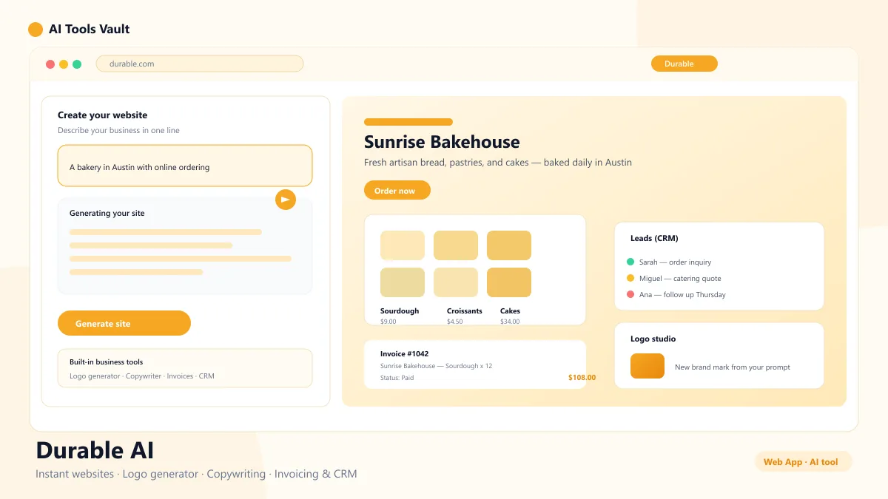Screen dimensions: 888x499
Task: Click the Generate site button
Action: [x=124, y=323]
